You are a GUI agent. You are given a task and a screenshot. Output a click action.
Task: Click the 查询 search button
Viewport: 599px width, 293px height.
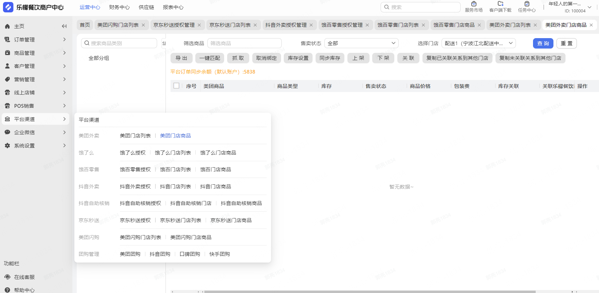[x=543, y=43]
